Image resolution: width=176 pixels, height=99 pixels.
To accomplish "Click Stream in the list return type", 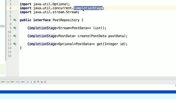I will [64, 28].
